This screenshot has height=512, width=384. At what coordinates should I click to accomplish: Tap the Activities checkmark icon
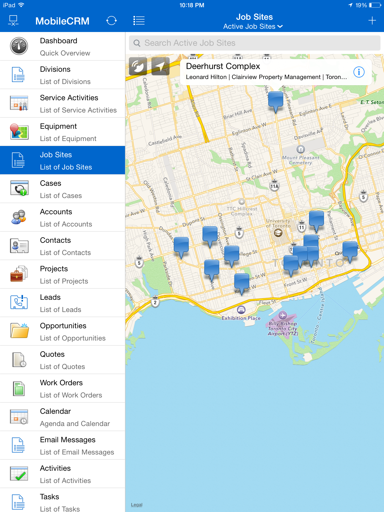pyautogui.click(x=19, y=474)
